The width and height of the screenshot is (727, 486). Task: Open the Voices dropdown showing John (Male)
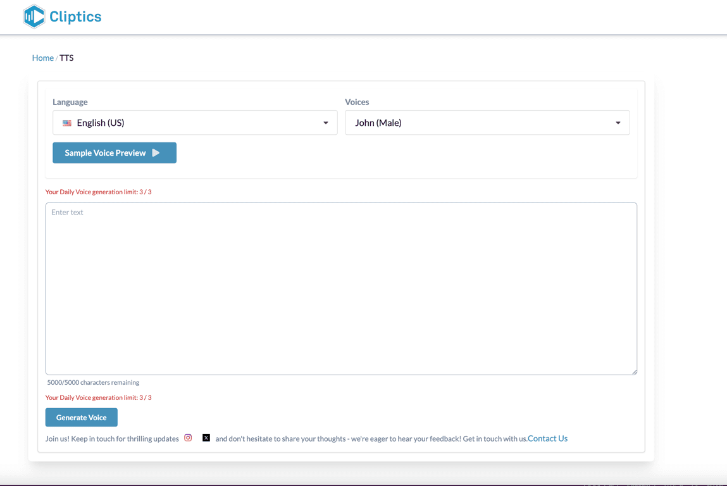click(487, 123)
